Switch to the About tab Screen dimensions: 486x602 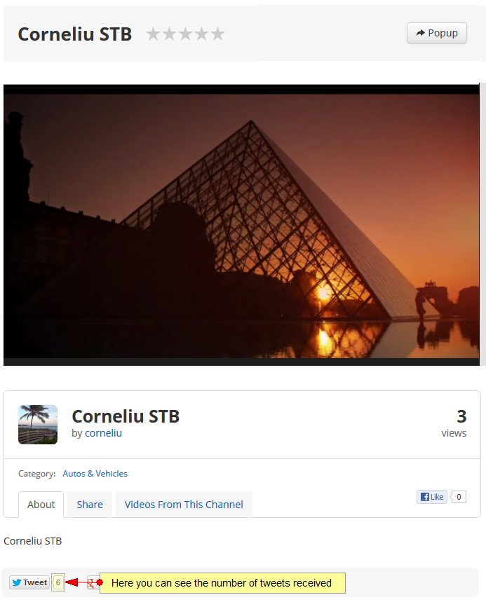[41, 505]
